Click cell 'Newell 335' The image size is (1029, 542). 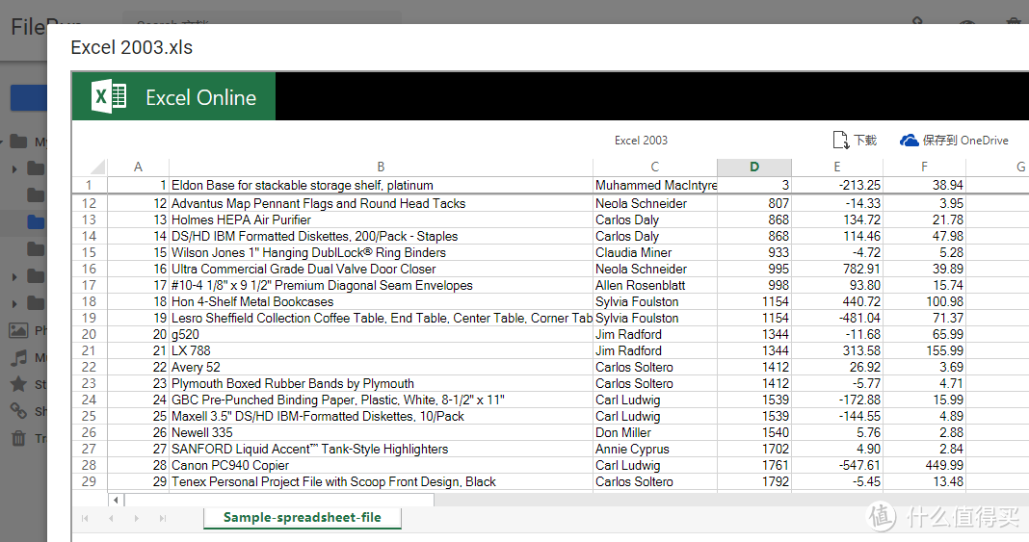(x=381, y=432)
